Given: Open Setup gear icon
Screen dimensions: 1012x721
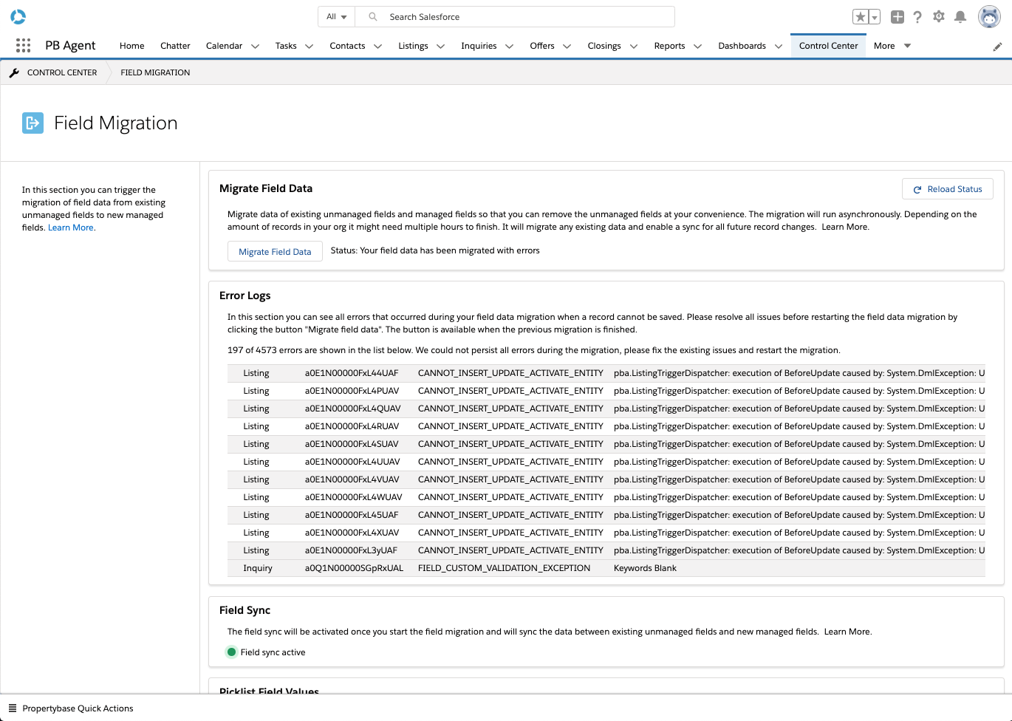Looking at the screenshot, I should pos(939,16).
